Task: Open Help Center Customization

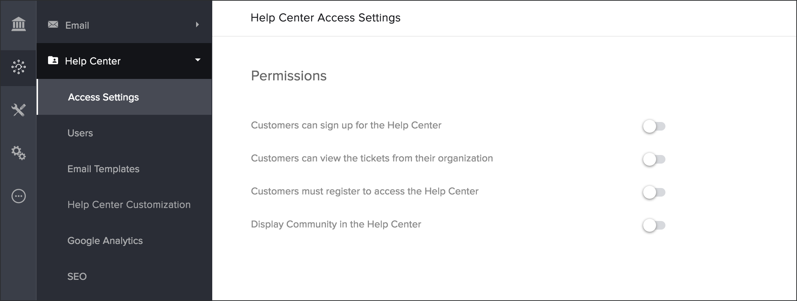Action: click(x=129, y=205)
